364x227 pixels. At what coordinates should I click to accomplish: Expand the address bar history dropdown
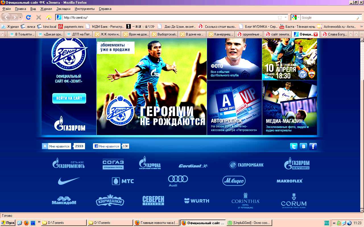(286, 18)
